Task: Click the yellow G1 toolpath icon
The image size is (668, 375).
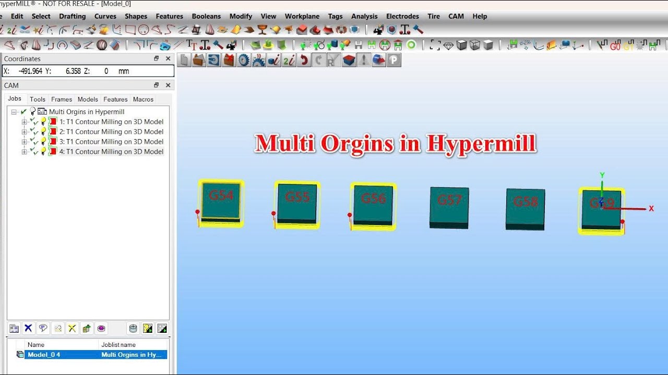Action: [x=628, y=46]
